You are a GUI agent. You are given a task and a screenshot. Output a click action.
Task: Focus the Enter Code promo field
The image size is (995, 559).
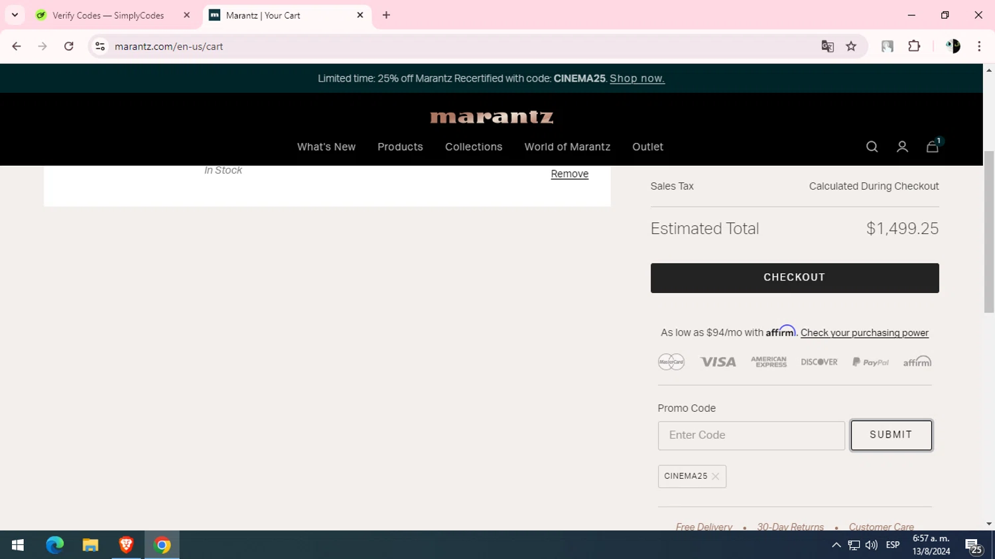pyautogui.click(x=752, y=436)
